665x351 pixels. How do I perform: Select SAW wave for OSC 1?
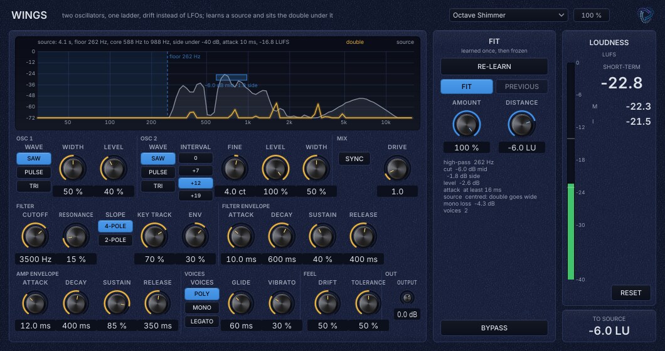point(34,159)
